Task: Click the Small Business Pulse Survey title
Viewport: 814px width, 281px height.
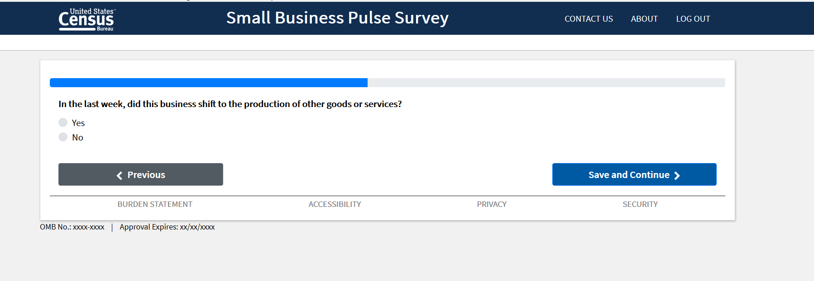Action: pyautogui.click(x=337, y=18)
